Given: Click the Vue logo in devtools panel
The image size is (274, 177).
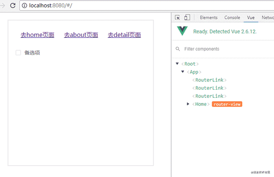Looking at the screenshot, I should click(x=182, y=31).
